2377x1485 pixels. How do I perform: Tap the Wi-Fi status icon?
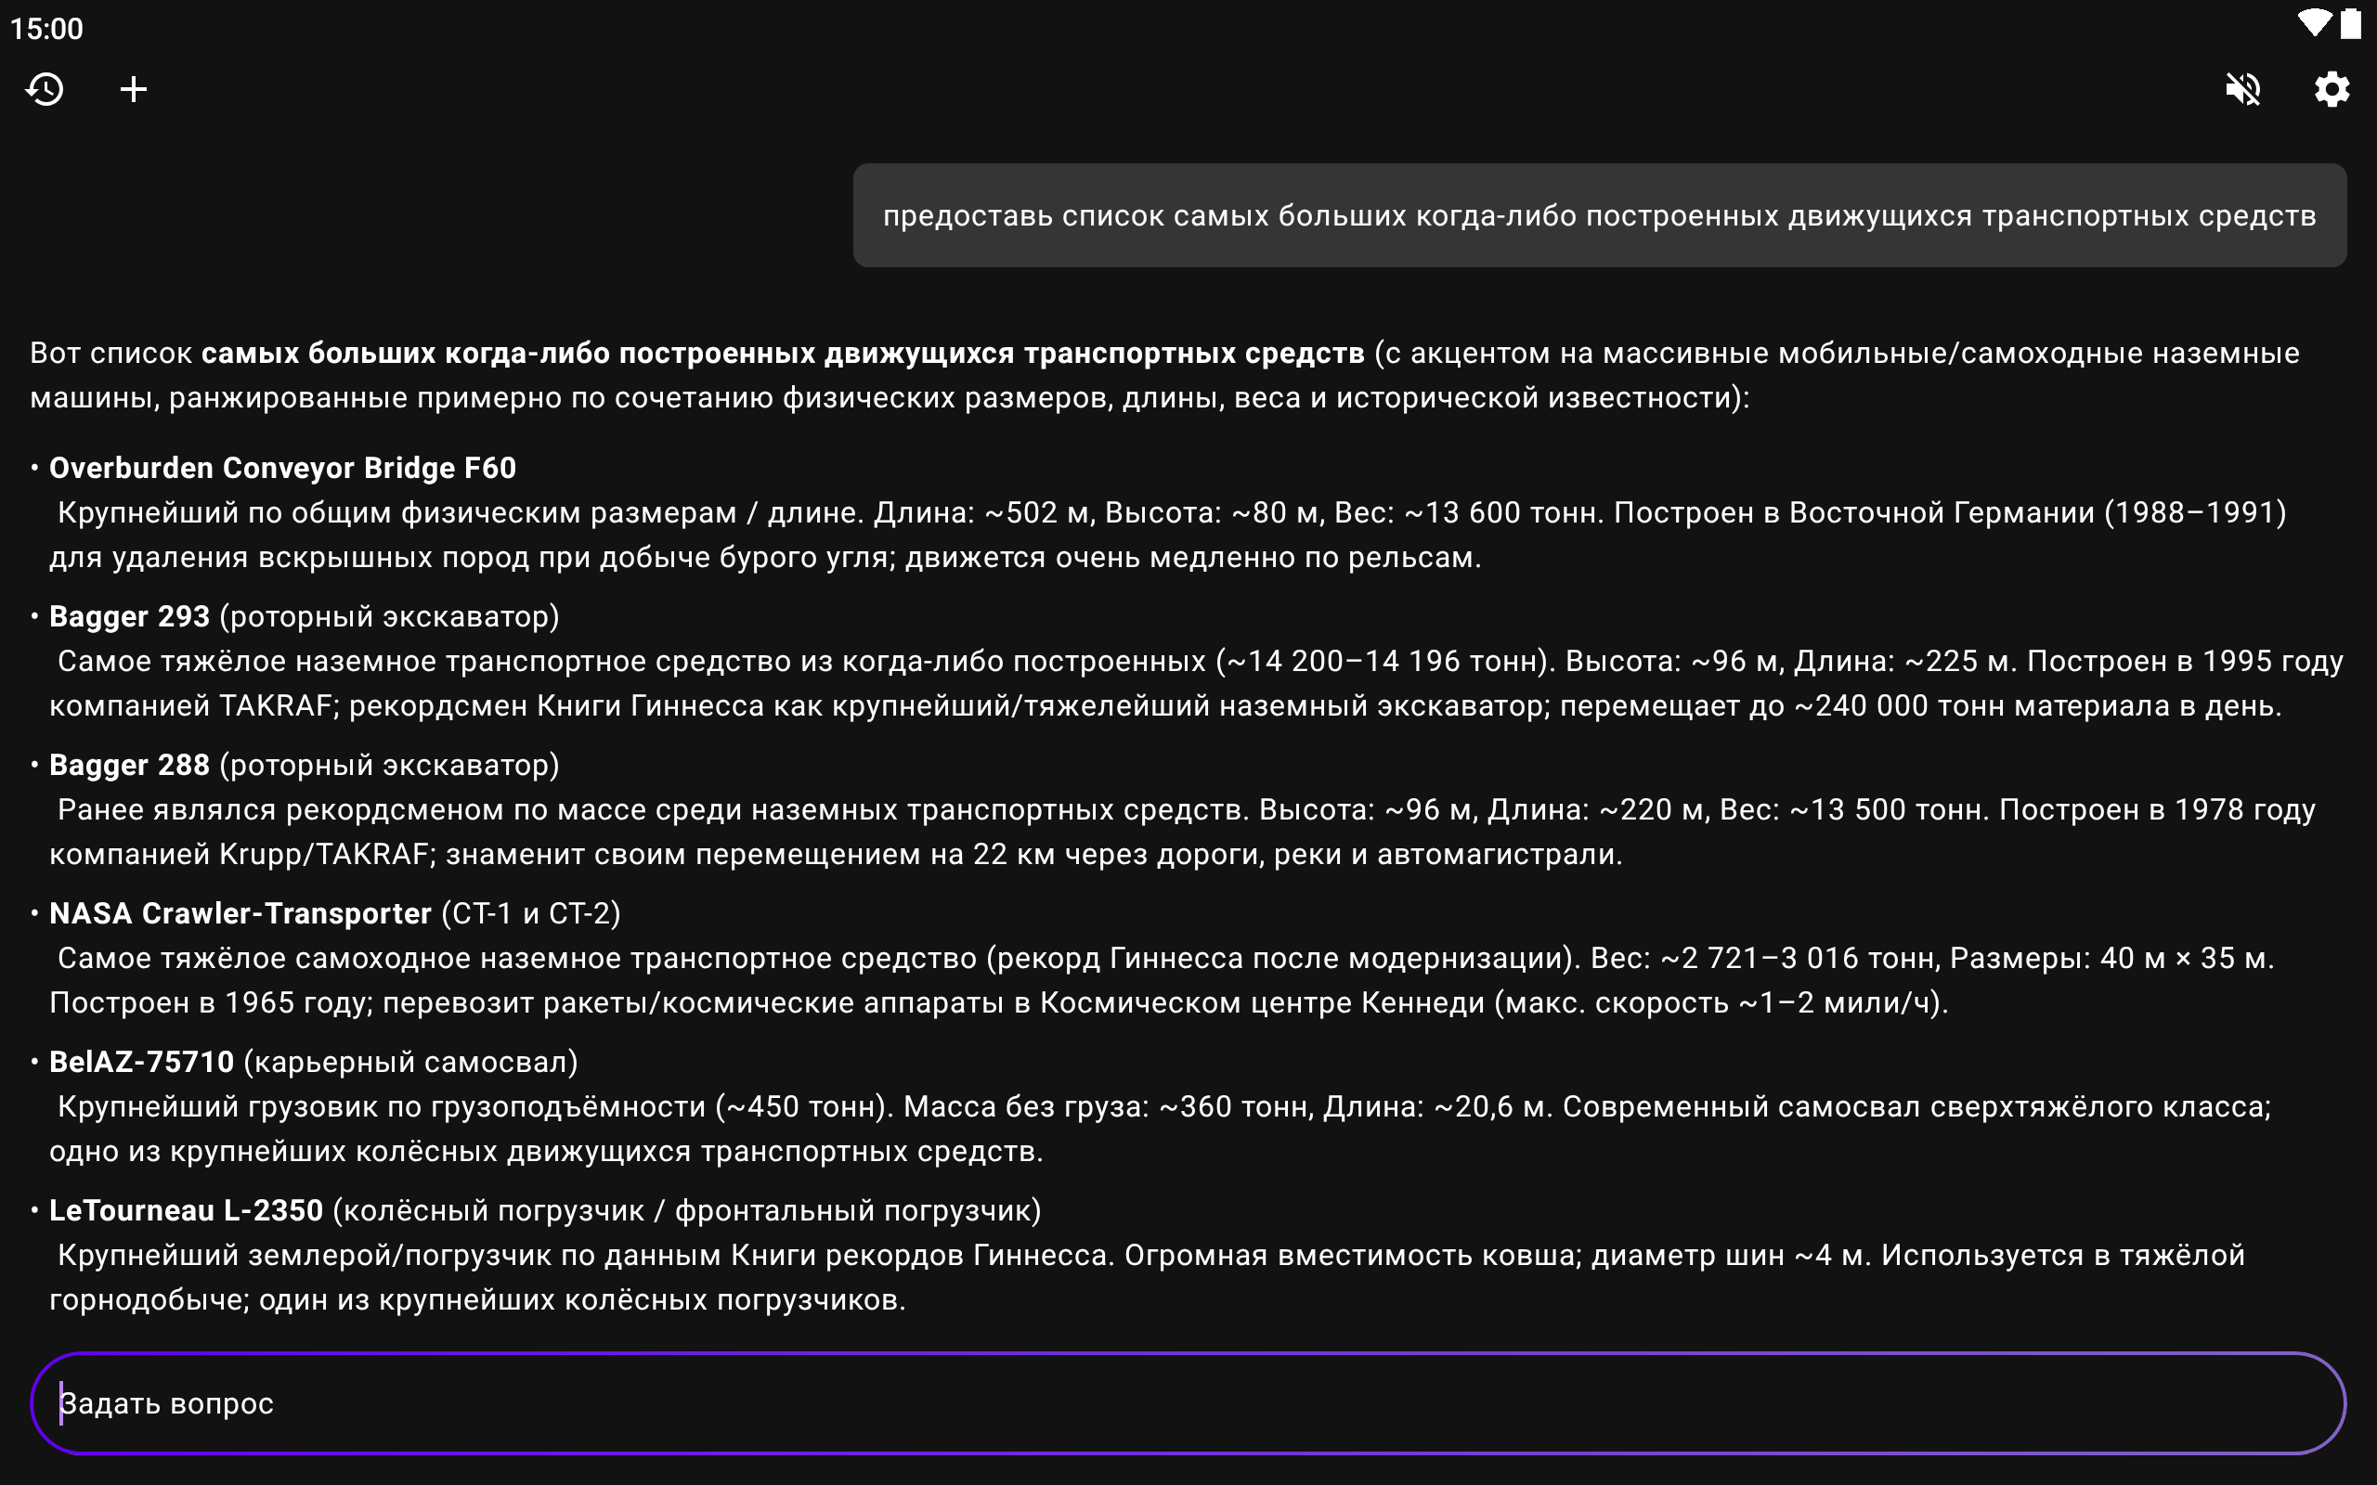pos(2313,23)
